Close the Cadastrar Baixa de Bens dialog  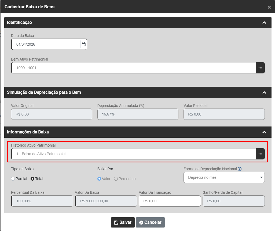(x=269, y=7)
